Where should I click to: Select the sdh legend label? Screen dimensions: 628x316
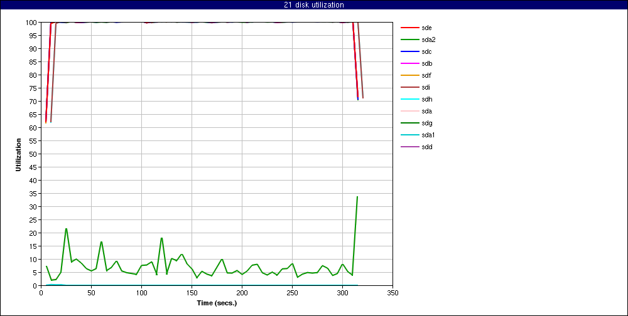(x=426, y=99)
